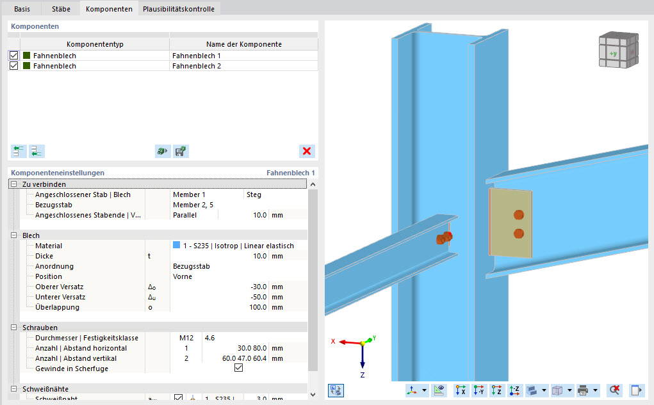Click the Bezugsstab value Member 2, 5

point(193,205)
